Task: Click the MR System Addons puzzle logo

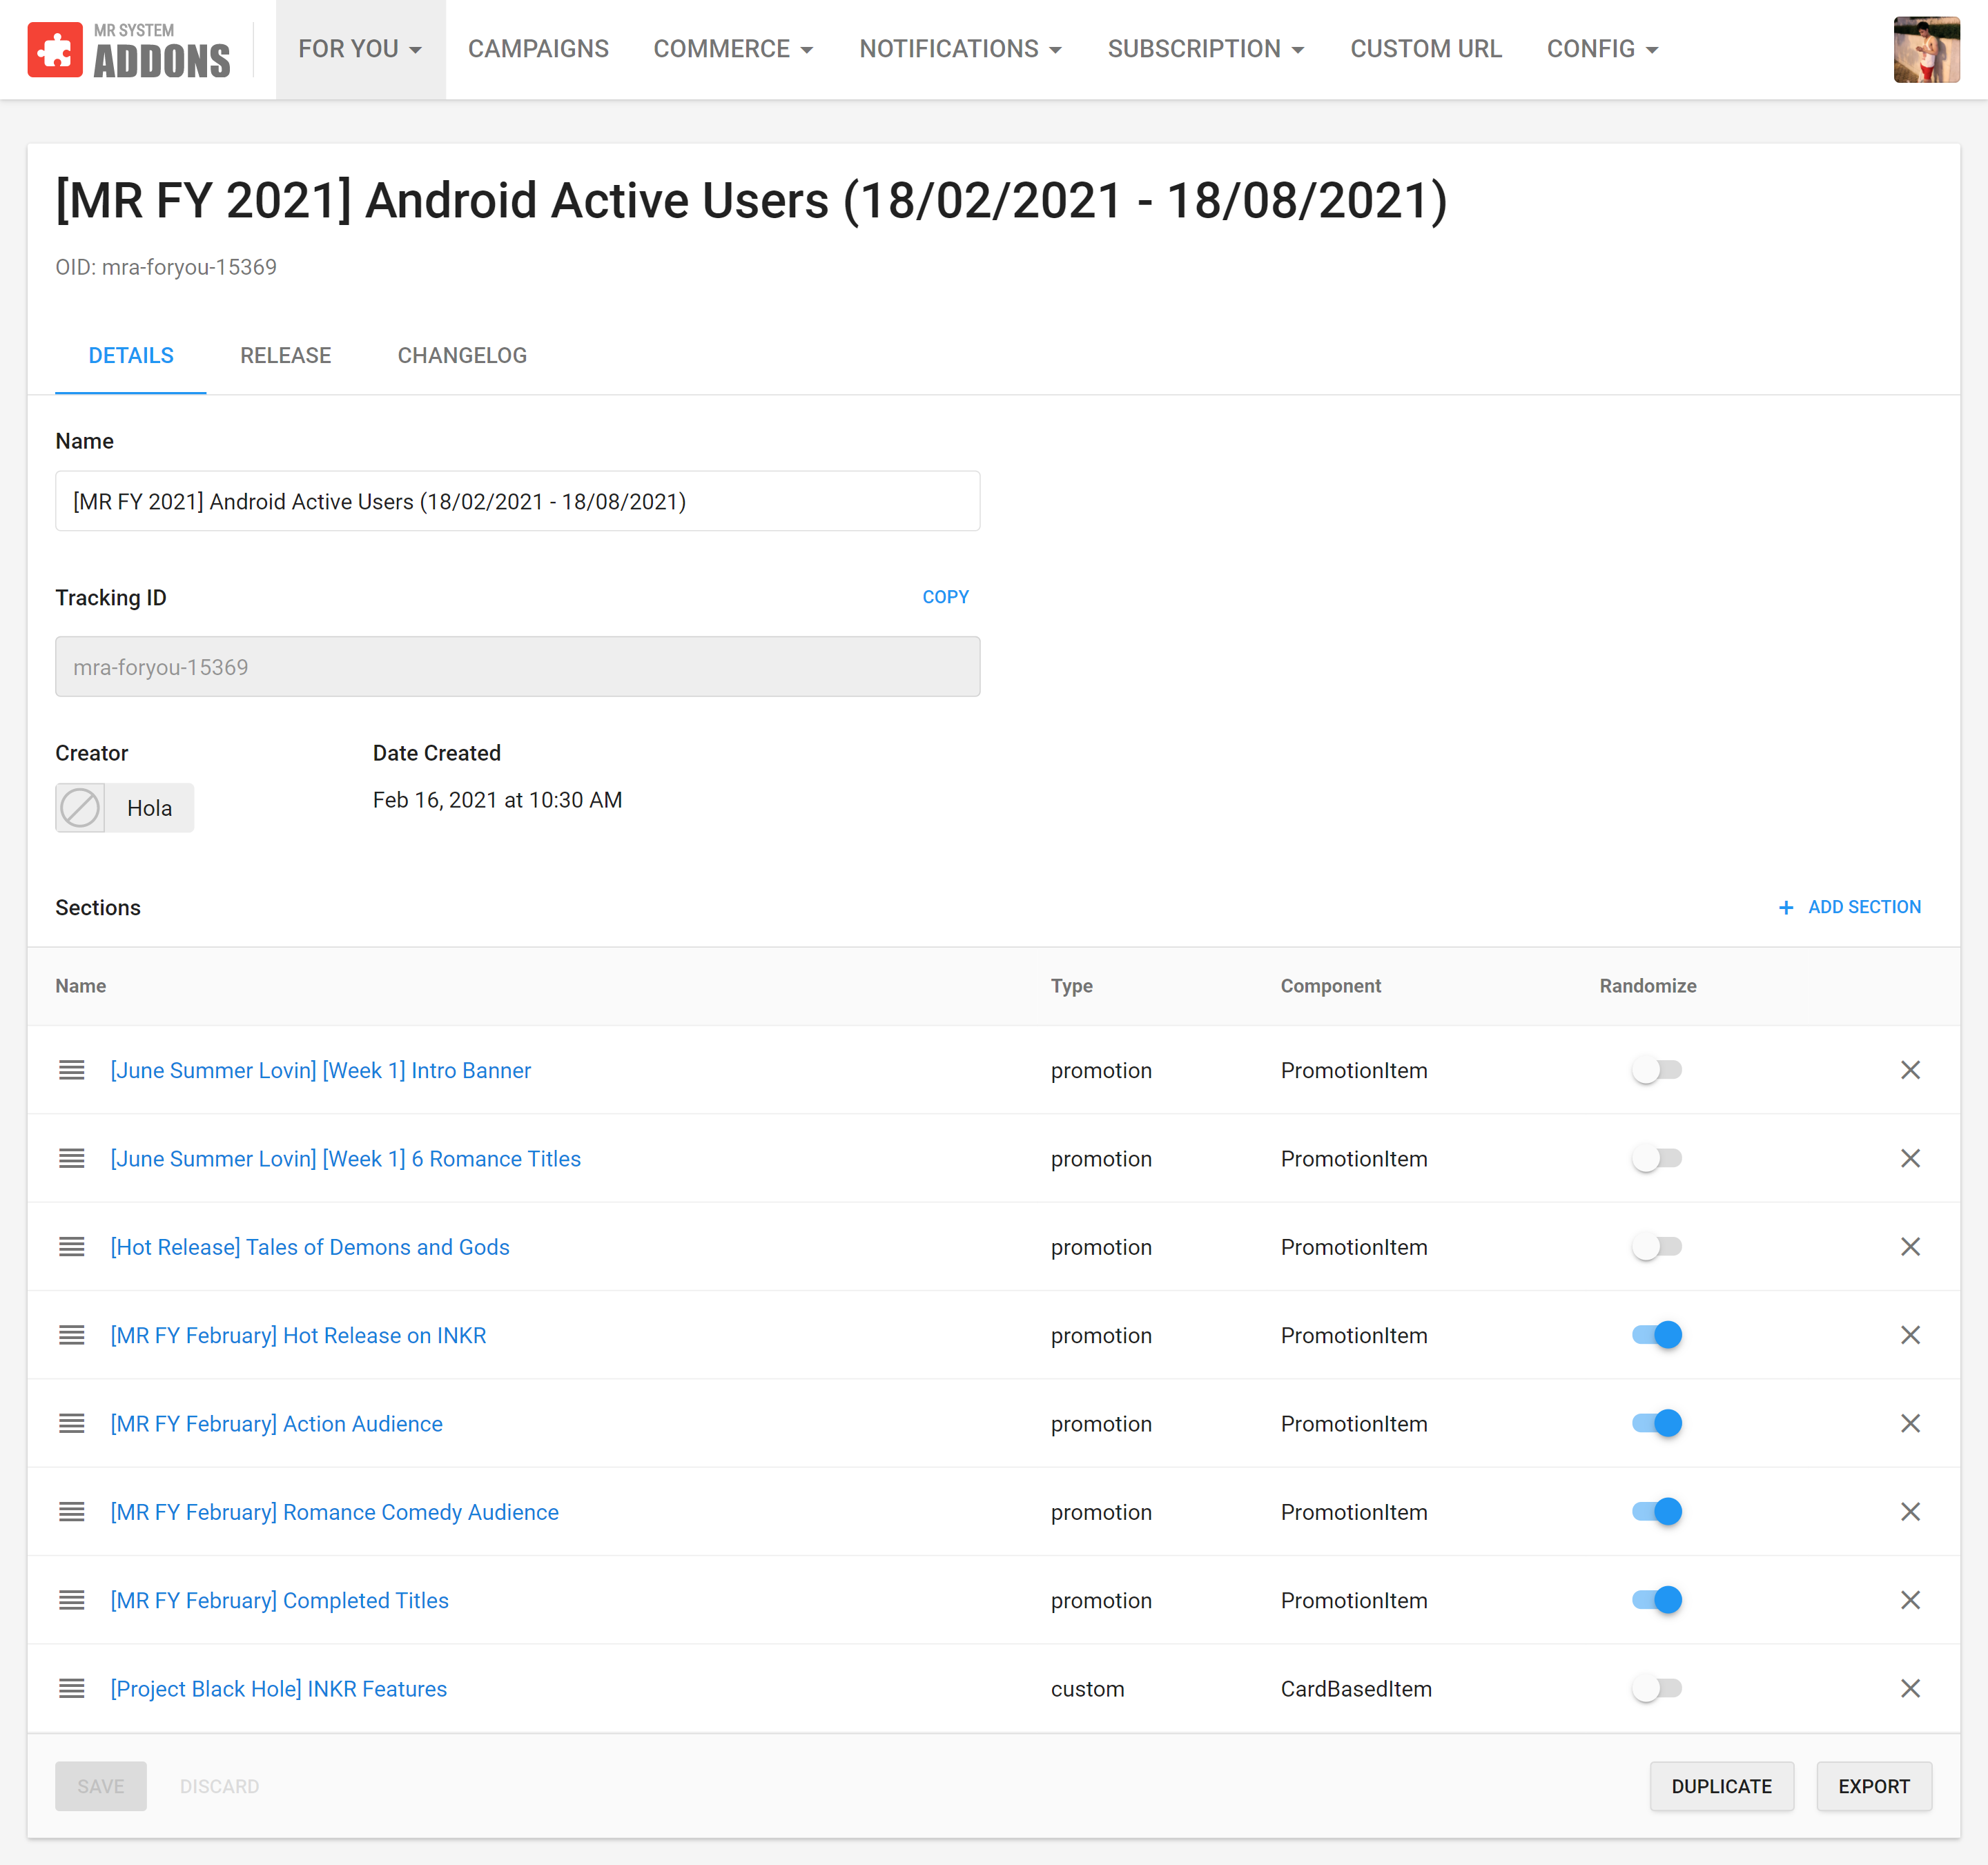Action: click(55, 49)
